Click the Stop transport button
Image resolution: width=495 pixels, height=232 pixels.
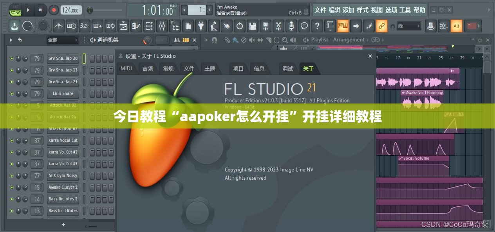40,10
